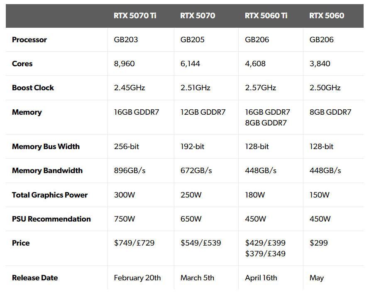Click the PSU Recommendation row label
This screenshot has height=294, width=369.
pos(51,219)
